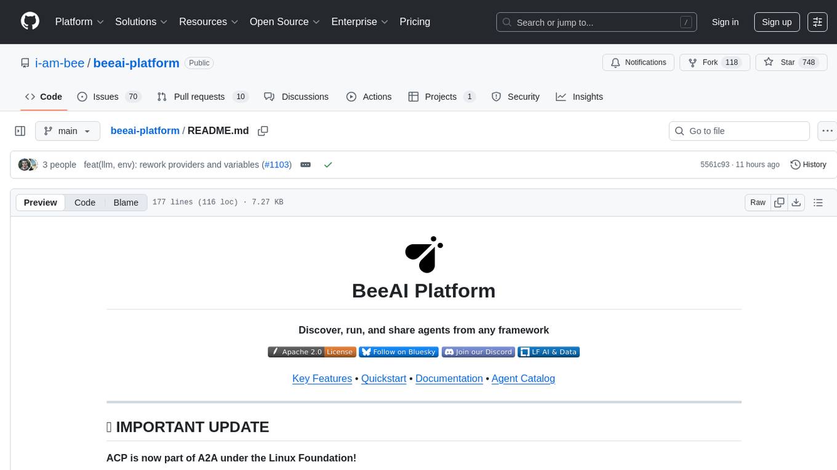
Task: Click the README.md file name
Action: point(218,130)
